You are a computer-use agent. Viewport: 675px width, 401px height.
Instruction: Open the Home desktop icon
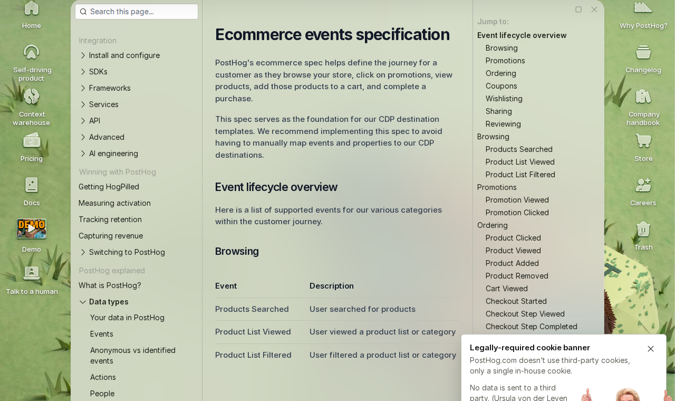point(32,15)
